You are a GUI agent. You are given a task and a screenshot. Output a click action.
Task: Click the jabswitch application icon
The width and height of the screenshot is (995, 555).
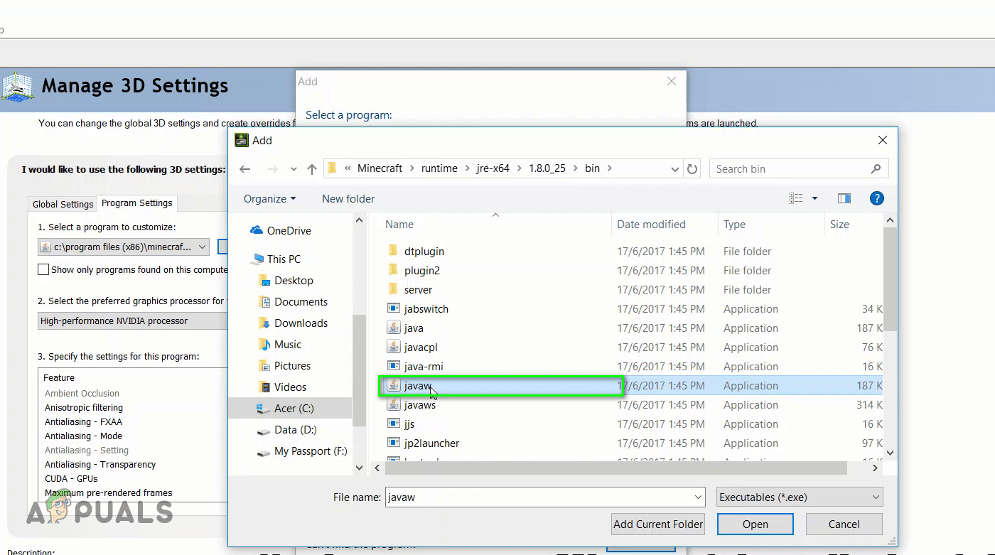click(x=394, y=308)
